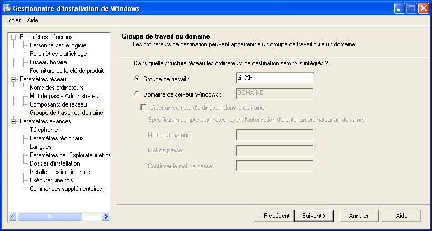The image size is (432, 231).
Task: Select Paramètres régionaux tree item
Action: coord(57,138)
